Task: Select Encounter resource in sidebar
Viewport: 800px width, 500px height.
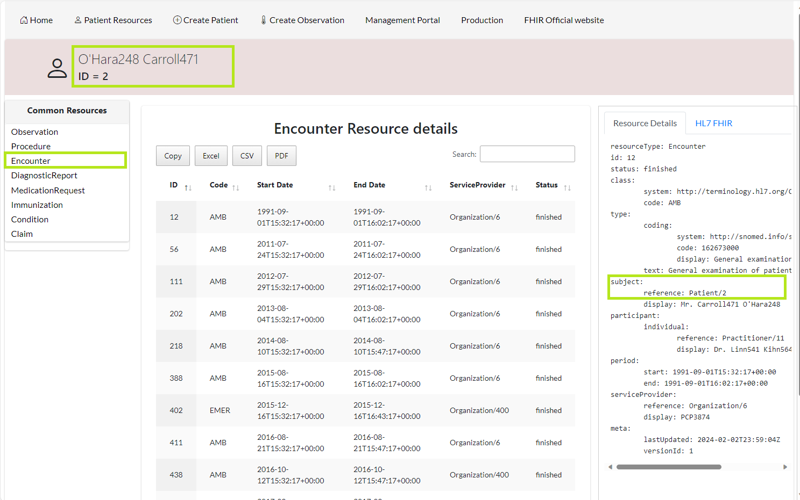Action: coord(31,161)
